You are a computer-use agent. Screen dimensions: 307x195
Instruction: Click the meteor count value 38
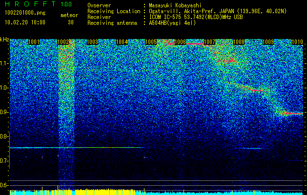tap(71, 22)
